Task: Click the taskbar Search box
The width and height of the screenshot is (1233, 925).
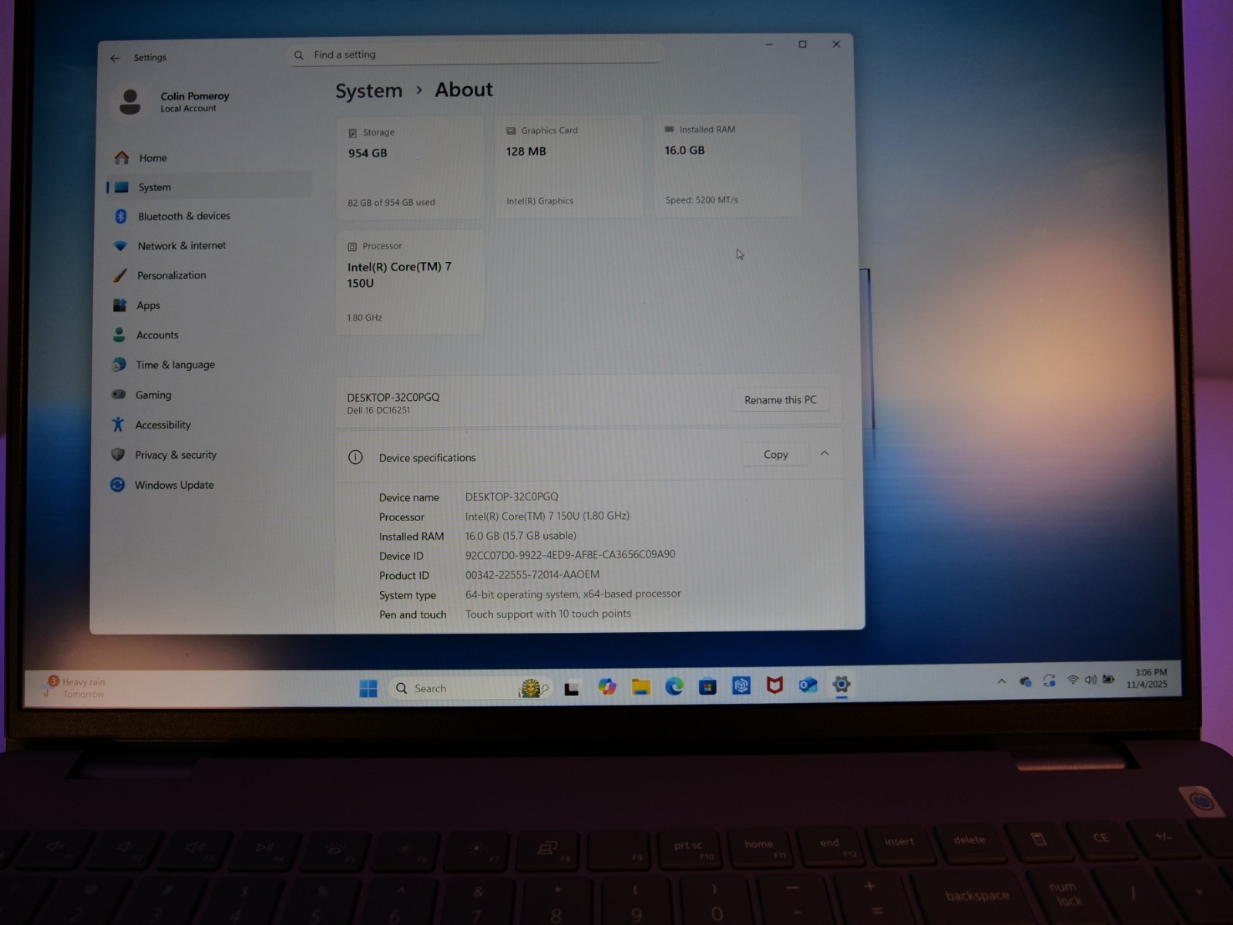Action: (470, 688)
